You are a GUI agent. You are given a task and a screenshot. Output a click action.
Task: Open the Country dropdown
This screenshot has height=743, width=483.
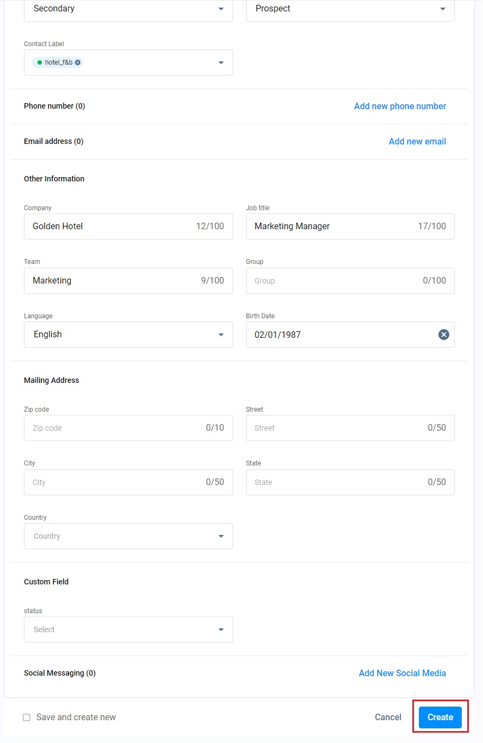coord(221,536)
